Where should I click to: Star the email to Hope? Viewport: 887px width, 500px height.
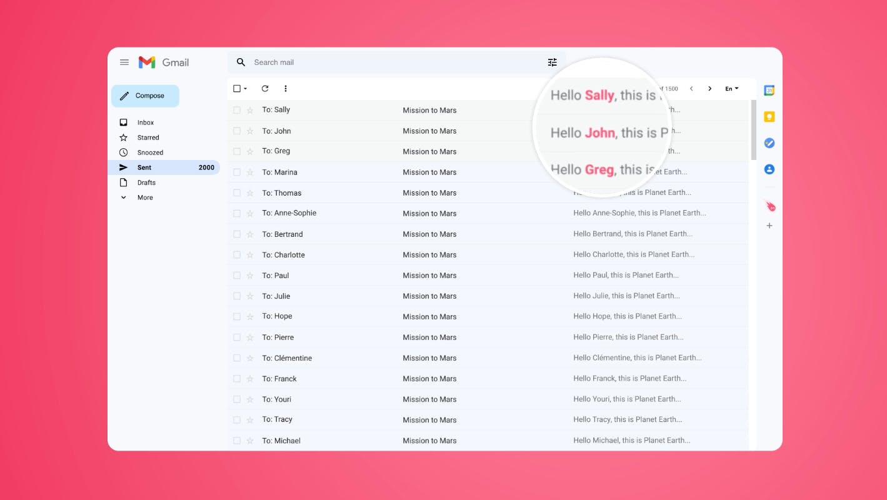[250, 316]
